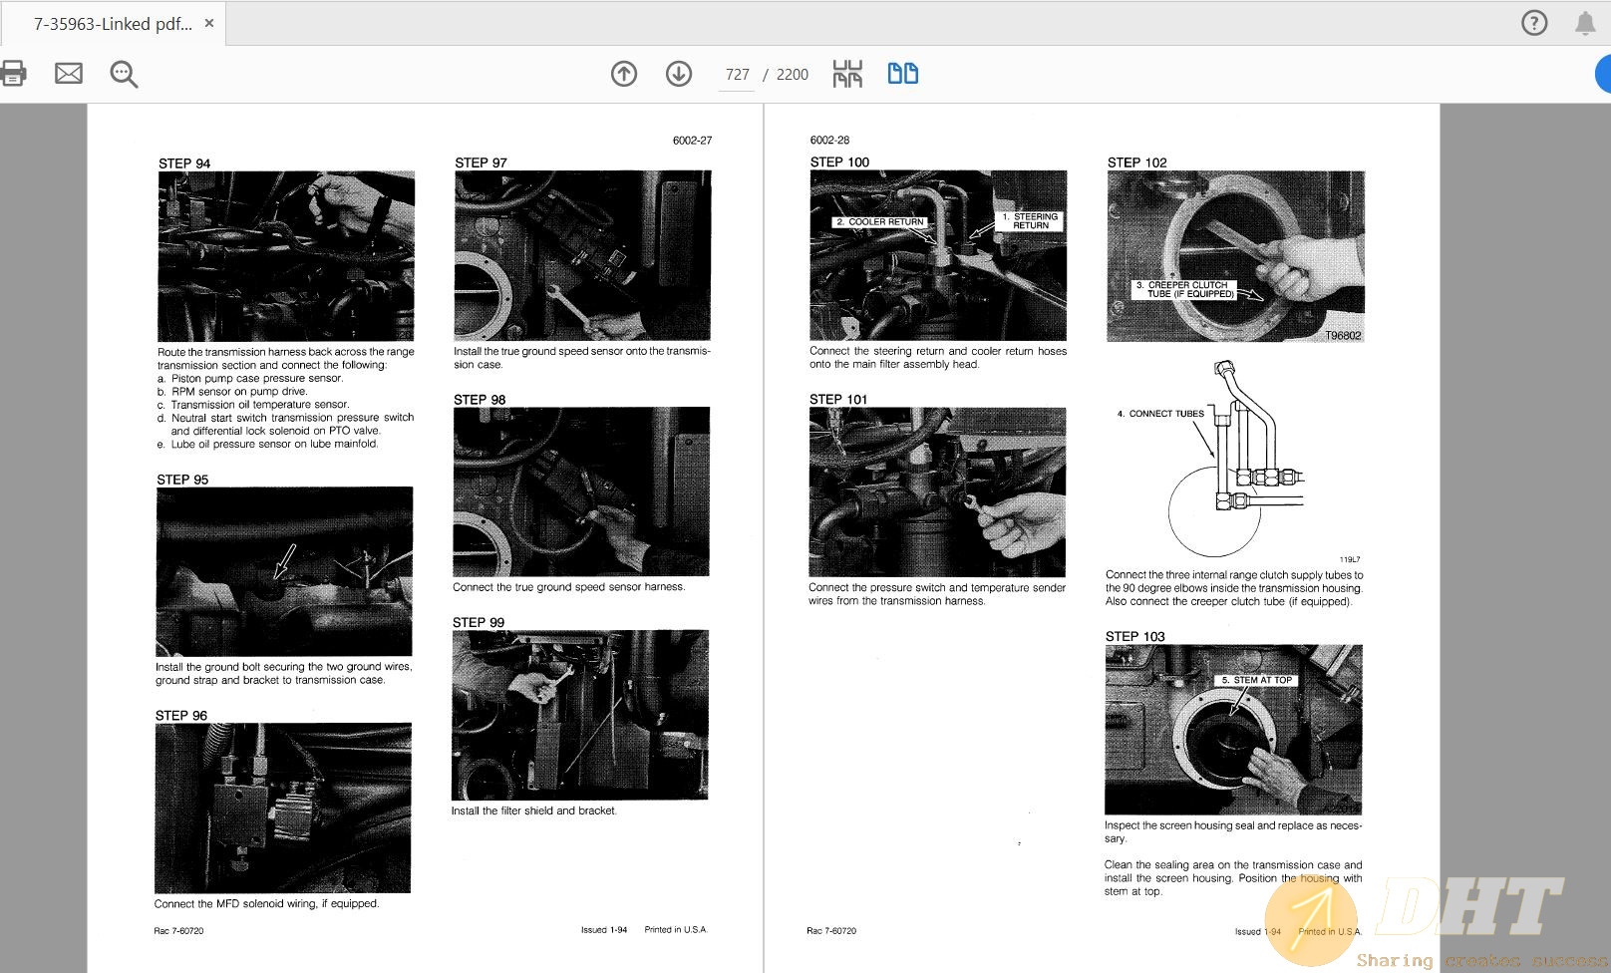Click the blue circular button at right edge
The image size is (1611, 973).
click(1603, 74)
